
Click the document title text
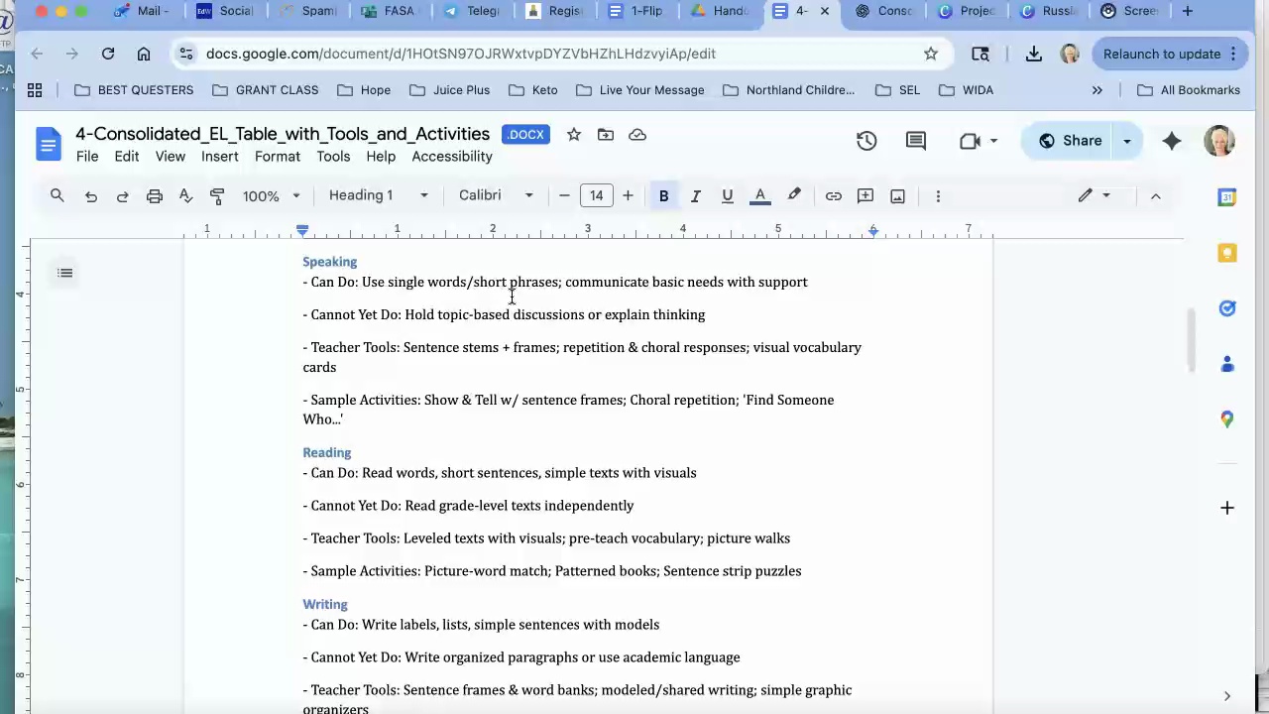pos(283,134)
